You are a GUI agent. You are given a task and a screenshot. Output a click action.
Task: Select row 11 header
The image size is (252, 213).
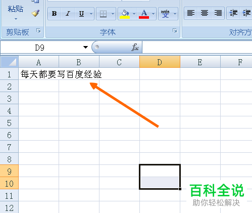9,195
